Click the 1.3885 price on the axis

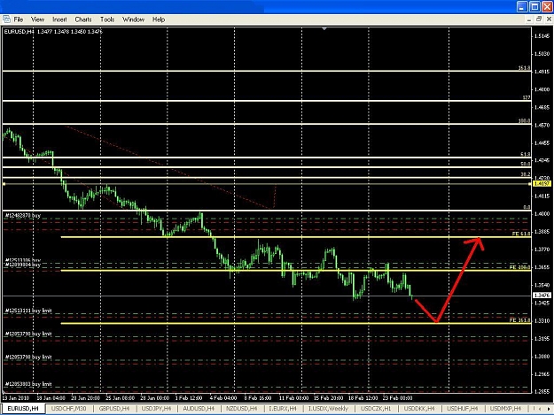(542, 232)
